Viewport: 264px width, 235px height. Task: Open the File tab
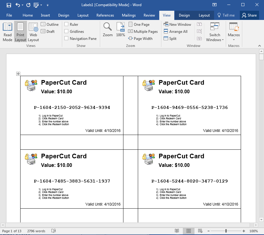(x=9, y=15)
